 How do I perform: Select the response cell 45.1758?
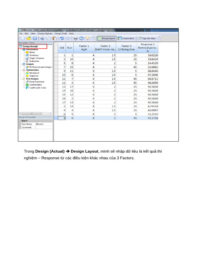148,118
